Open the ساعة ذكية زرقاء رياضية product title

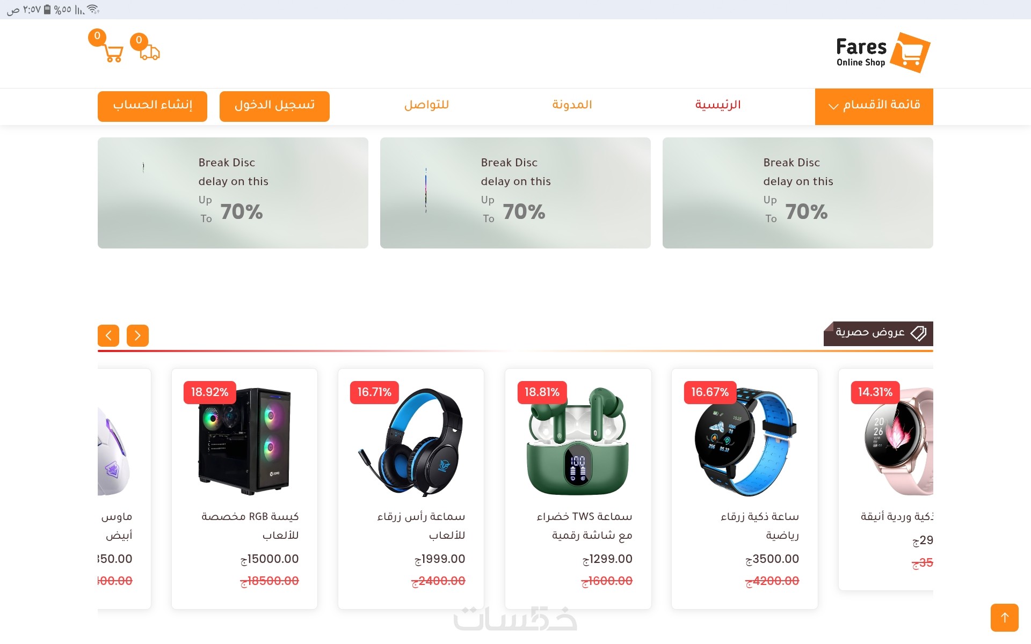[760, 526]
